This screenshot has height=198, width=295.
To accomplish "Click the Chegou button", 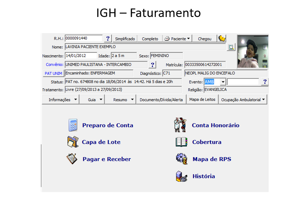I will (x=204, y=39).
